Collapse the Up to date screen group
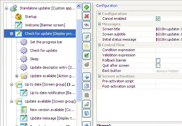Viewport: 182px width, 126px height. click(x=11, y=84)
